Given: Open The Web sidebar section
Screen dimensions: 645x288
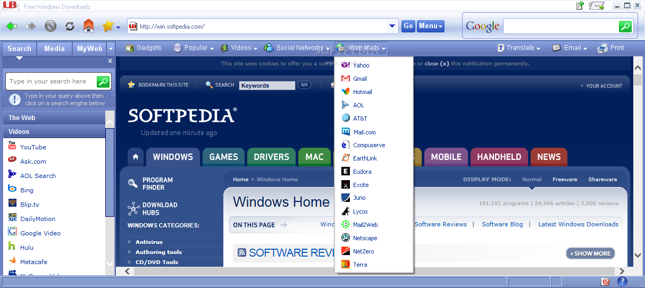Looking at the screenshot, I should (54, 118).
